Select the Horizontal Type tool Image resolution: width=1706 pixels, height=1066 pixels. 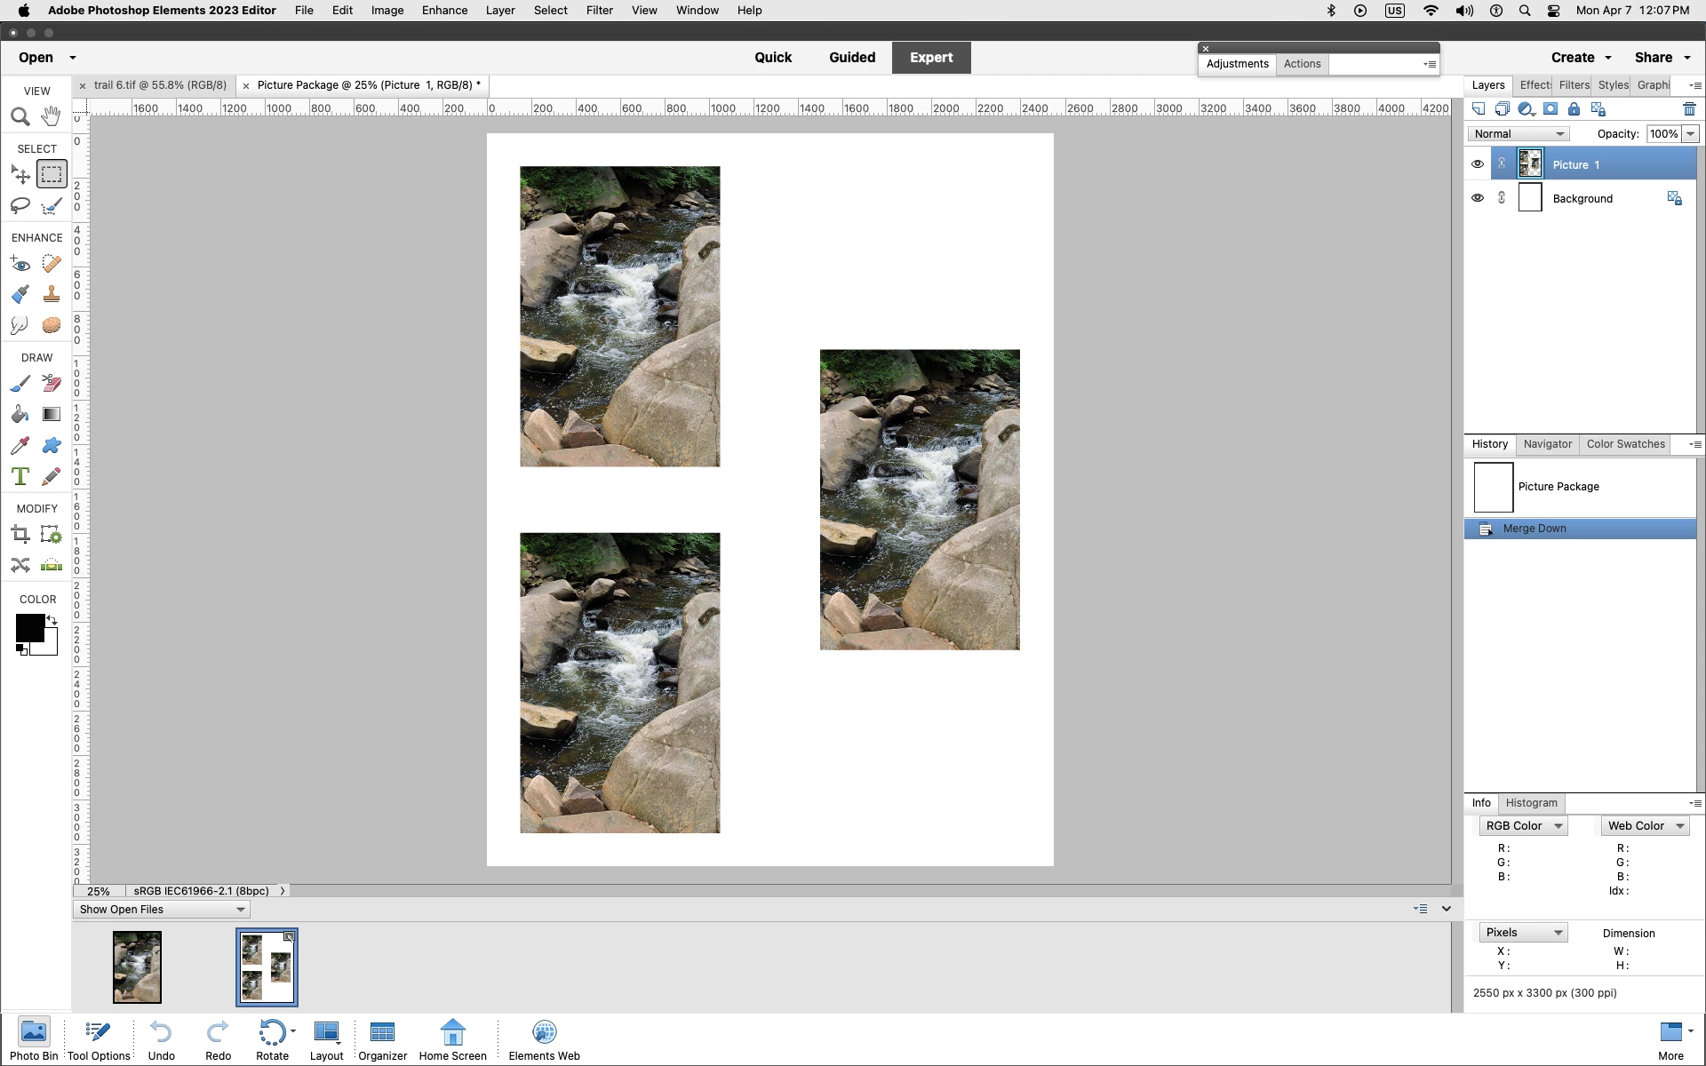point(20,476)
